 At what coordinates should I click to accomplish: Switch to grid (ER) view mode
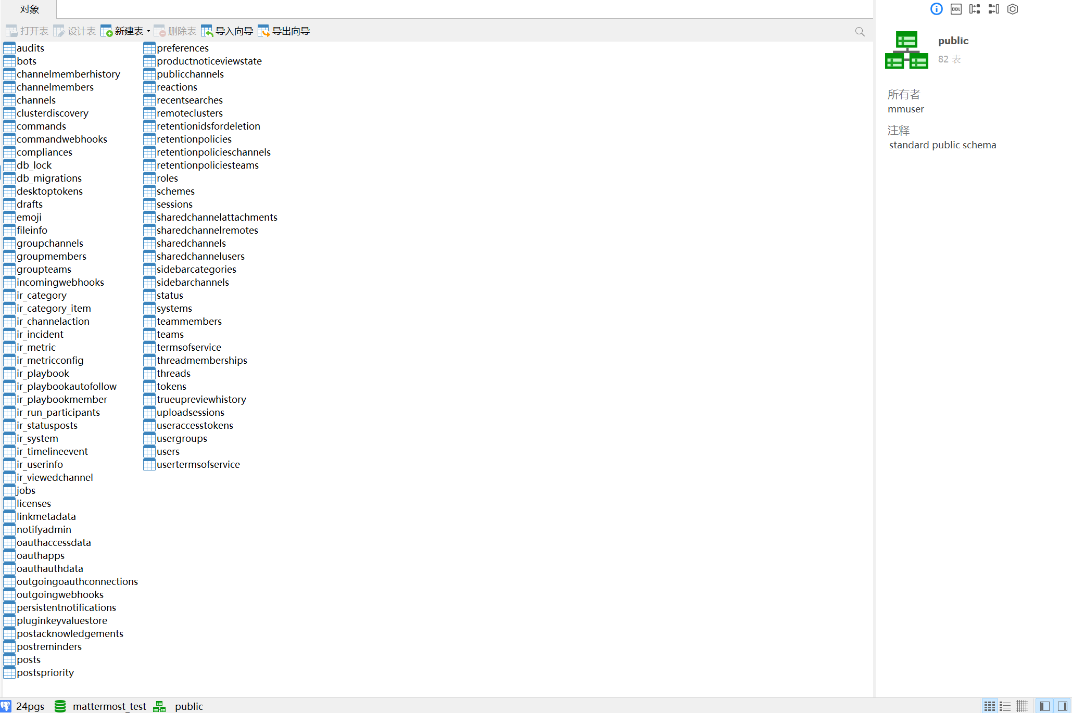click(1022, 706)
